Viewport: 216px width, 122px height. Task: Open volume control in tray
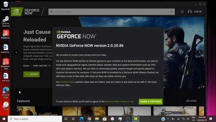click(x=188, y=119)
